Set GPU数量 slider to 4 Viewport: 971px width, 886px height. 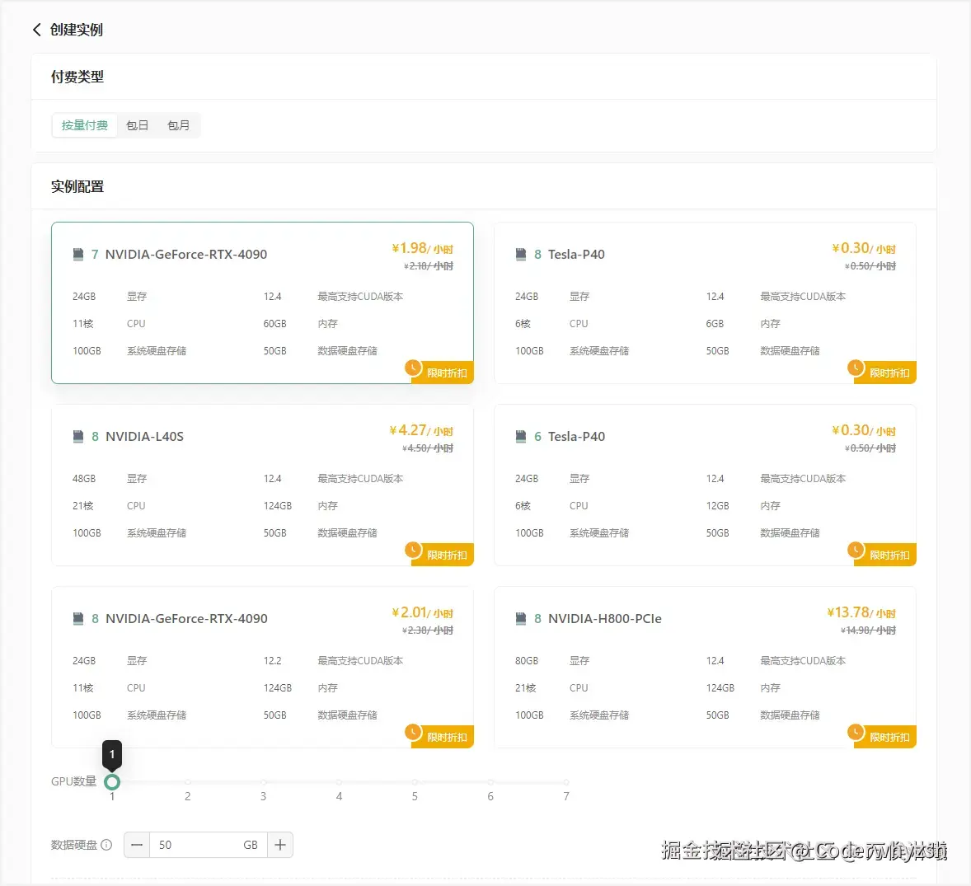click(x=339, y=782)
